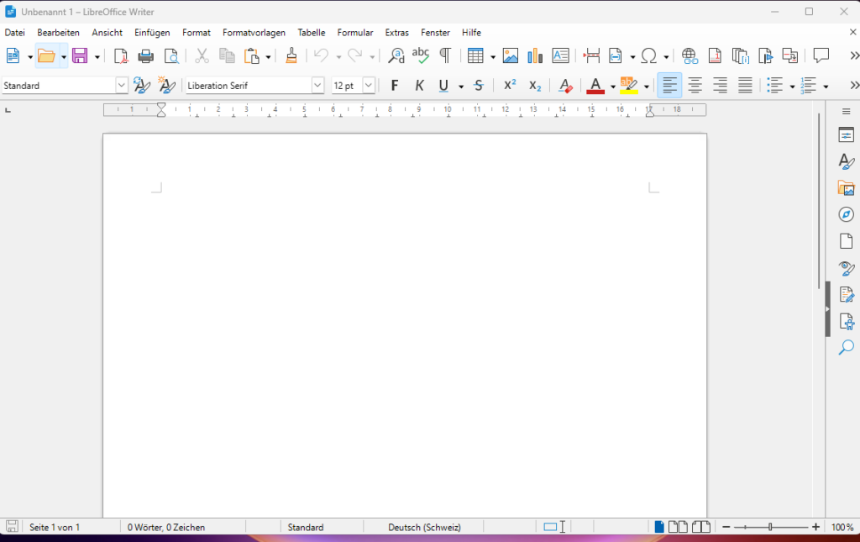Apply subscript formatting
The image size is (860, 542).
click(x=535, y=86)
